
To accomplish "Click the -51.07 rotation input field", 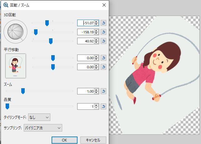I will point(86,23).
